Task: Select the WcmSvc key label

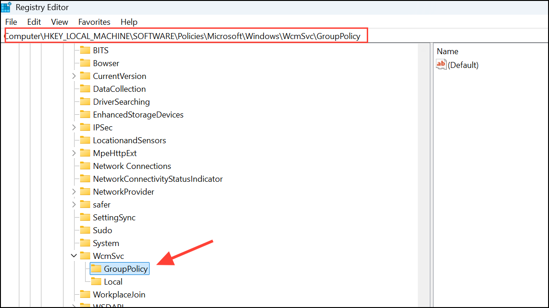Action: 108,256
